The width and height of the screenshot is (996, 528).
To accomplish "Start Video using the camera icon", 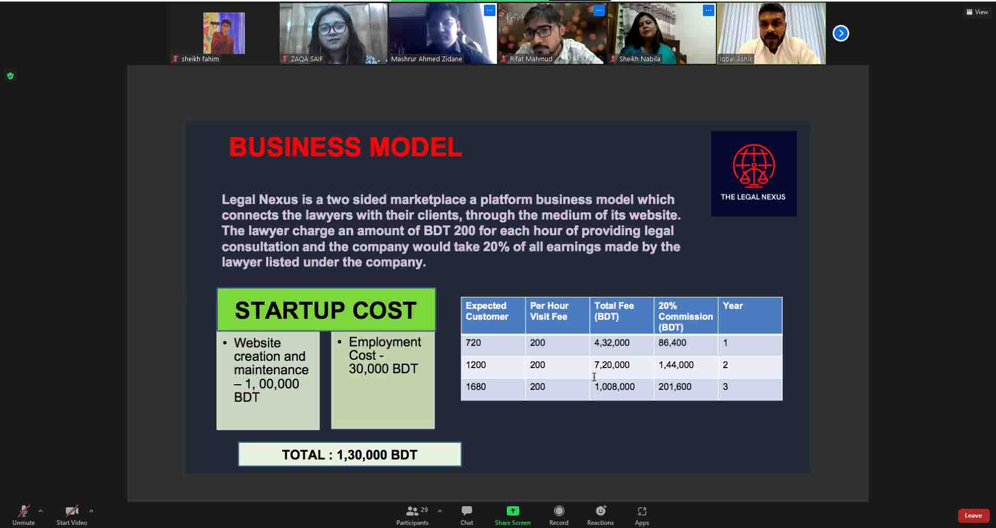I will (72, 511).
